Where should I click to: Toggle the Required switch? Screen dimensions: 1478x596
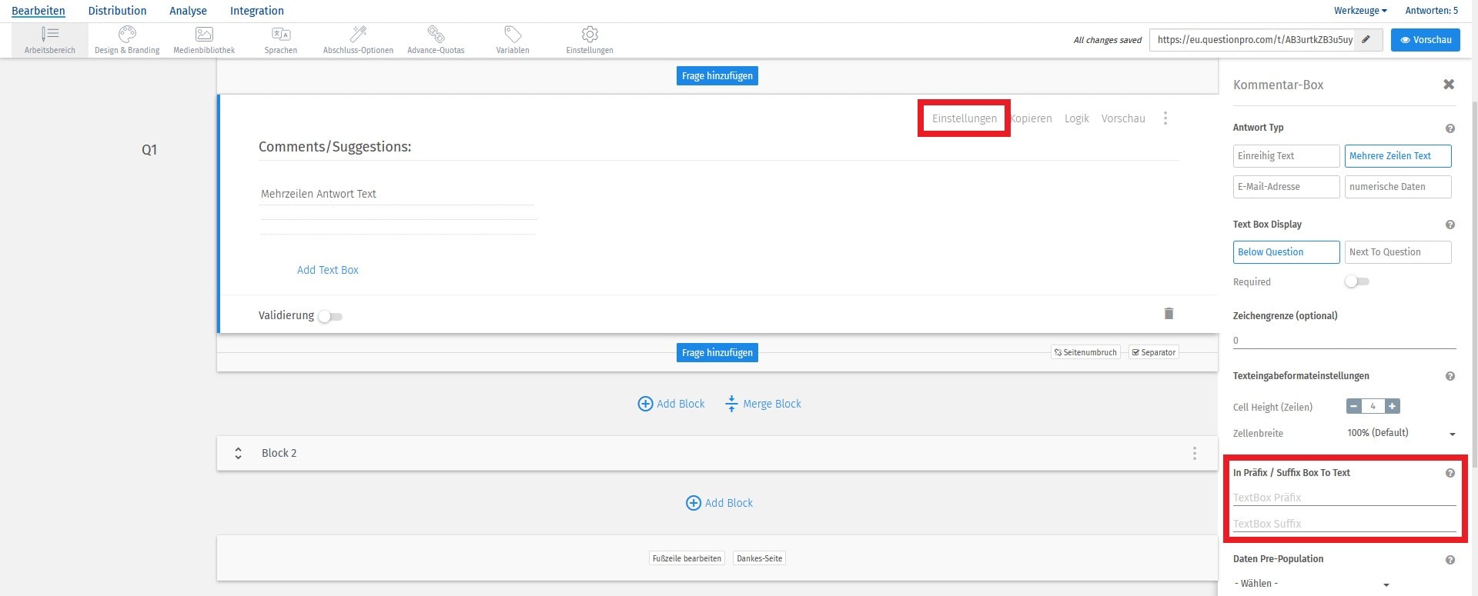tap(1356, 281)
